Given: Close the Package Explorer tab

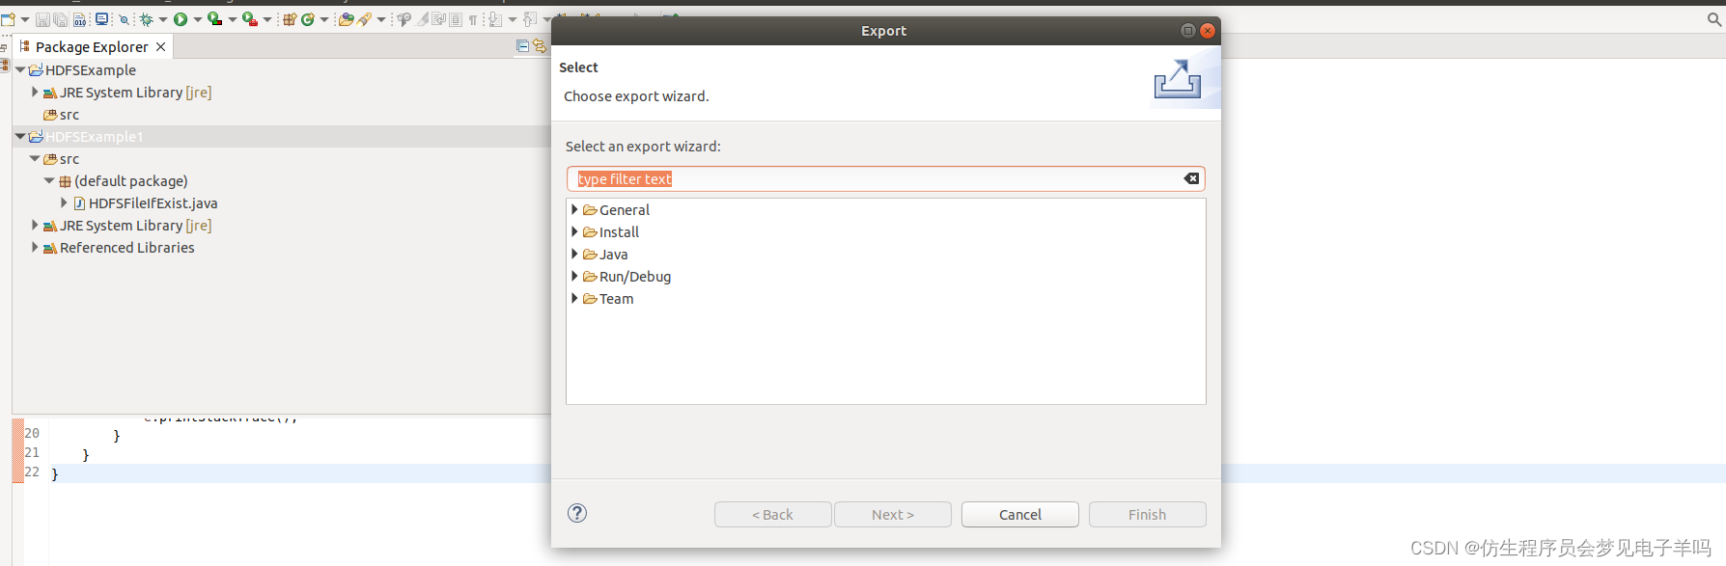Looking at the screenshot, I should tap(161, 46).
